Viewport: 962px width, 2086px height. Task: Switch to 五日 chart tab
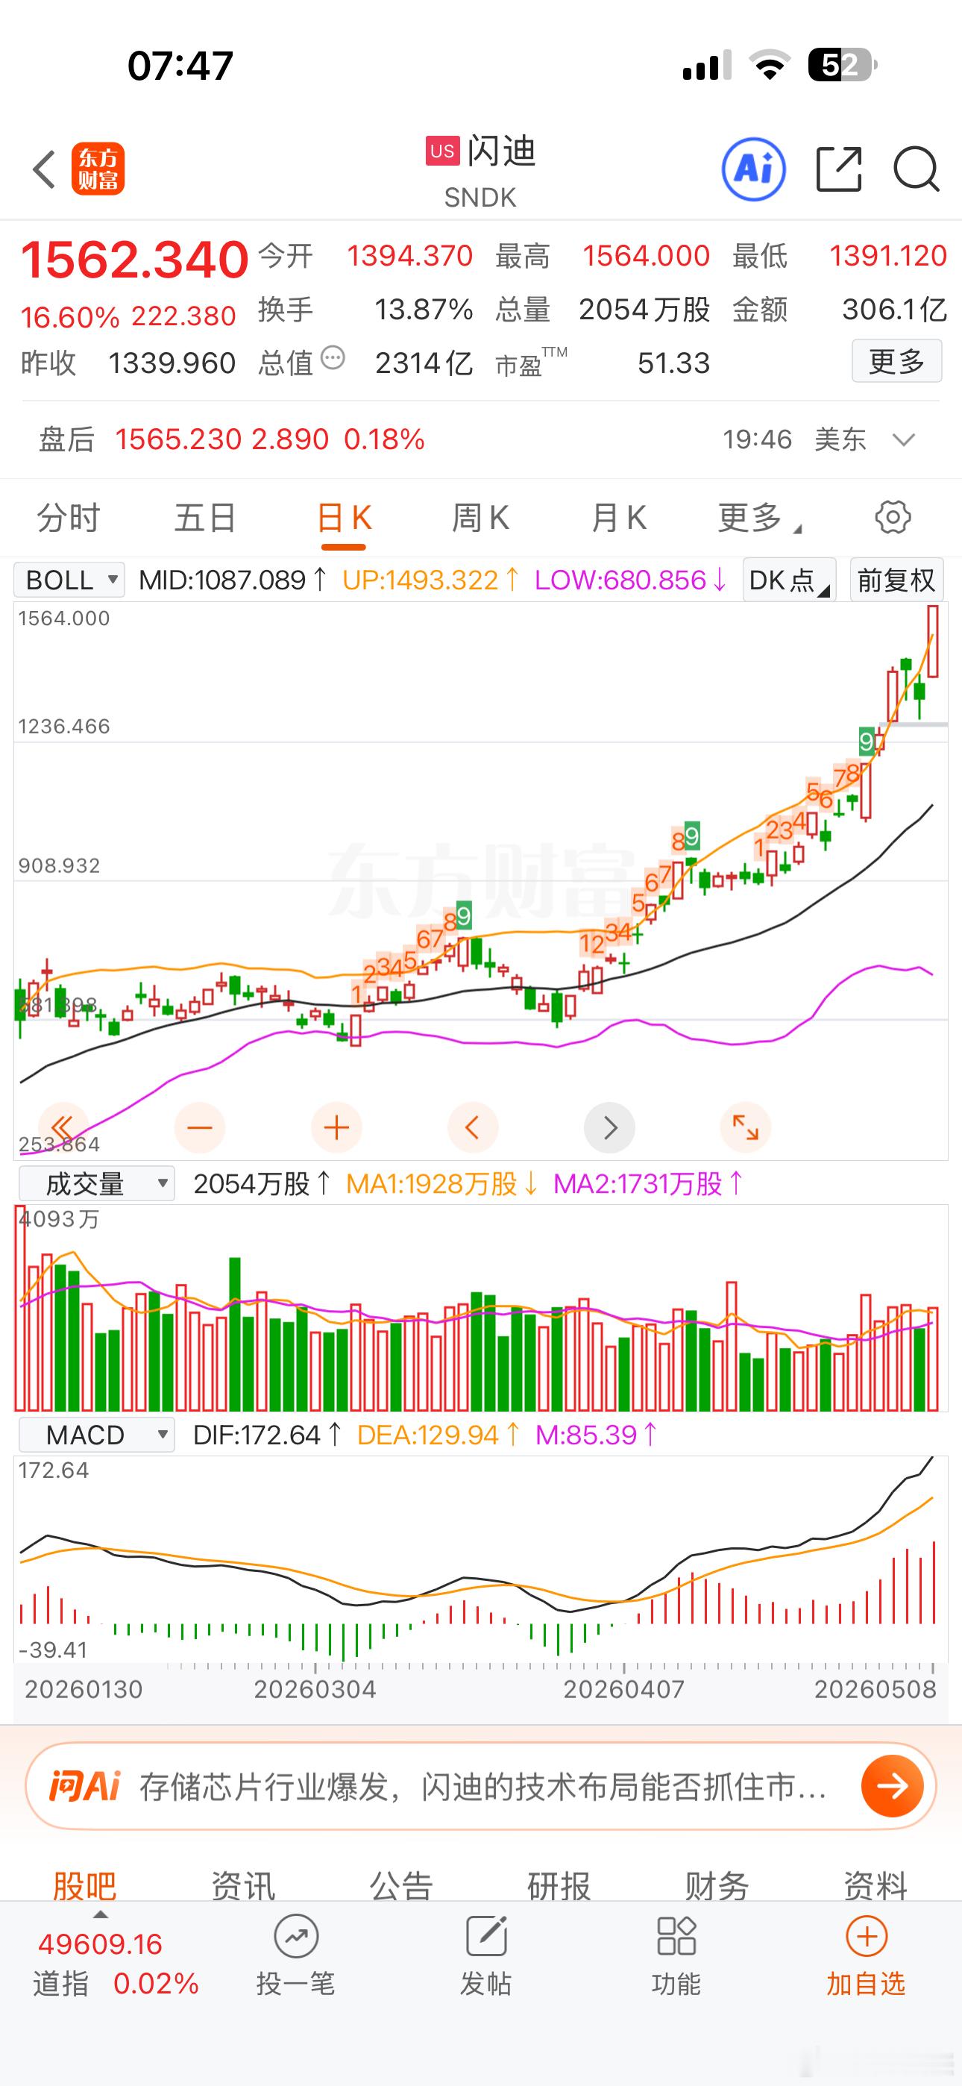coord(205,518)
